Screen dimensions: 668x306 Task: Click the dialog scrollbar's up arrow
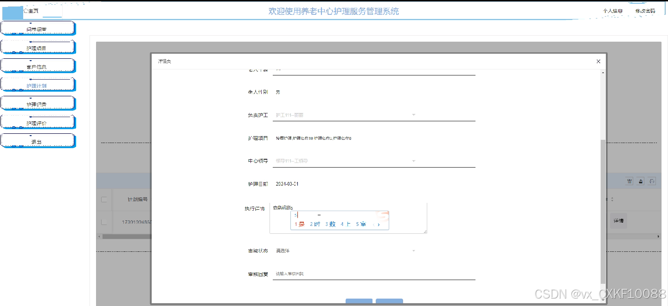[603, 73]
